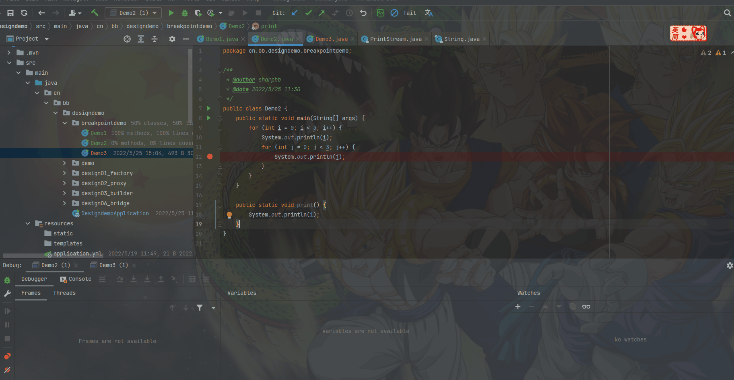Viewport: 734px width, 380px height.
Task: Collapse the breakpointdemo package
Action: coord(65,123)
